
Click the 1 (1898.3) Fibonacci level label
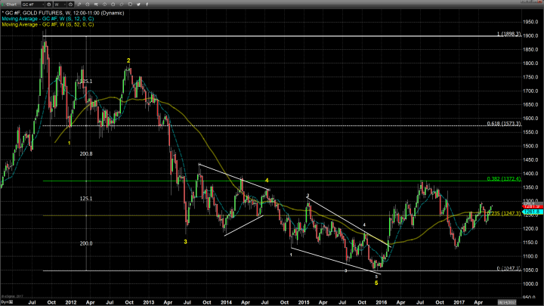[508, 34]
